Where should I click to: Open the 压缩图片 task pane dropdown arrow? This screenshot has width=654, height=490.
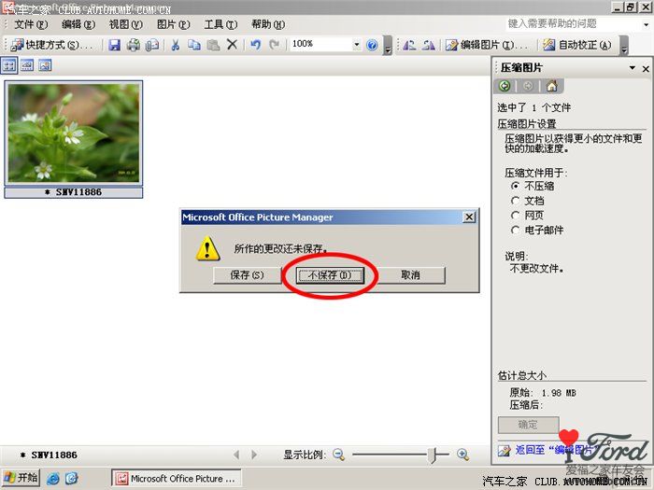coord(633,67)
